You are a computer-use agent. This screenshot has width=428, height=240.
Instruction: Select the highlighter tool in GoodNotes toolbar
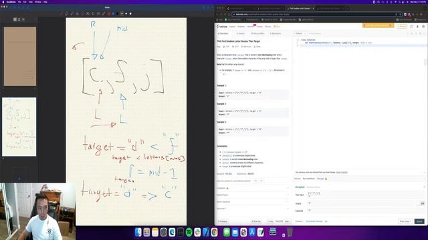[72, 13]
